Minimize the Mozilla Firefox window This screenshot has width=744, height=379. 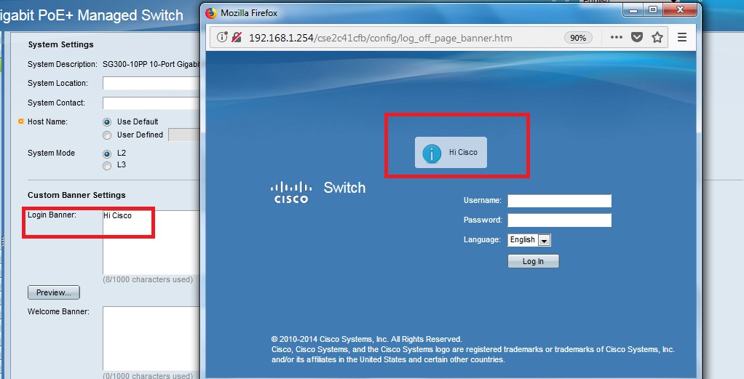tap(633, 9)
